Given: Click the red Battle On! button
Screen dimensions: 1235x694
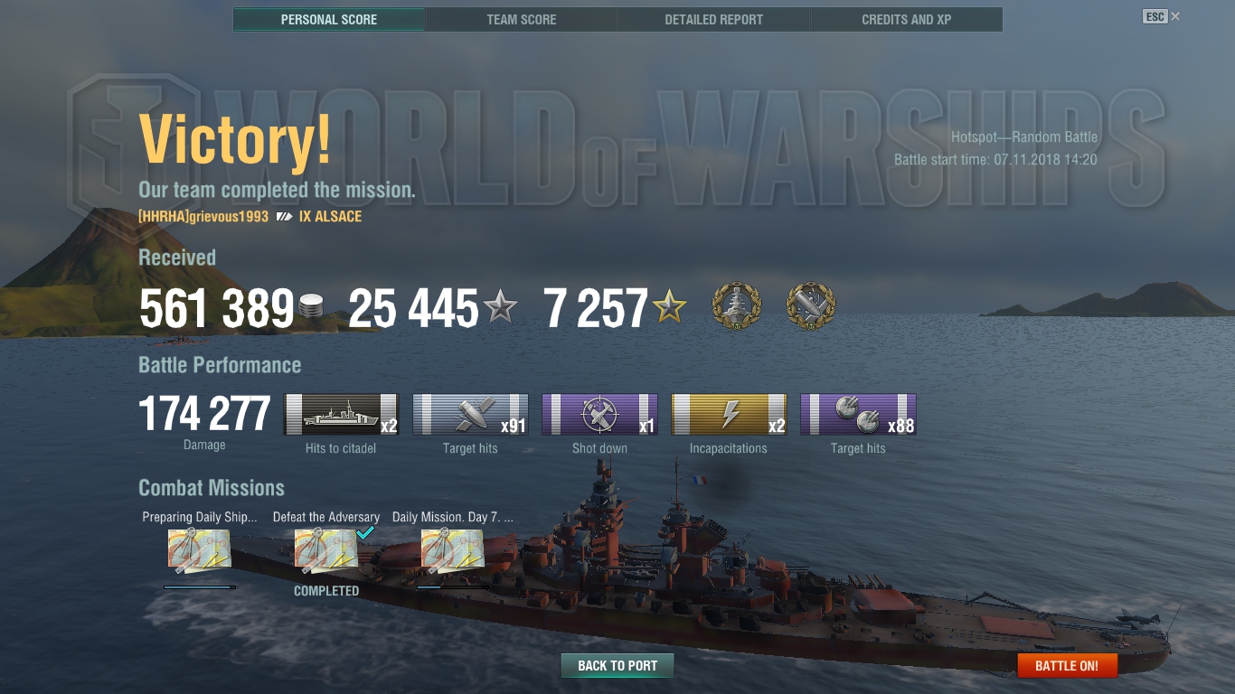Looking at the screenshot, I should pyautogui.click(x=1067, y=666).
